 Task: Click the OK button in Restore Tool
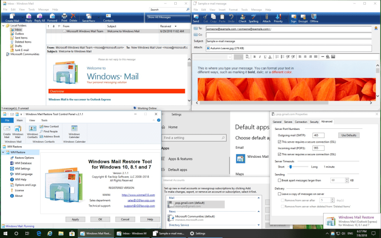[x=100, y=219]
